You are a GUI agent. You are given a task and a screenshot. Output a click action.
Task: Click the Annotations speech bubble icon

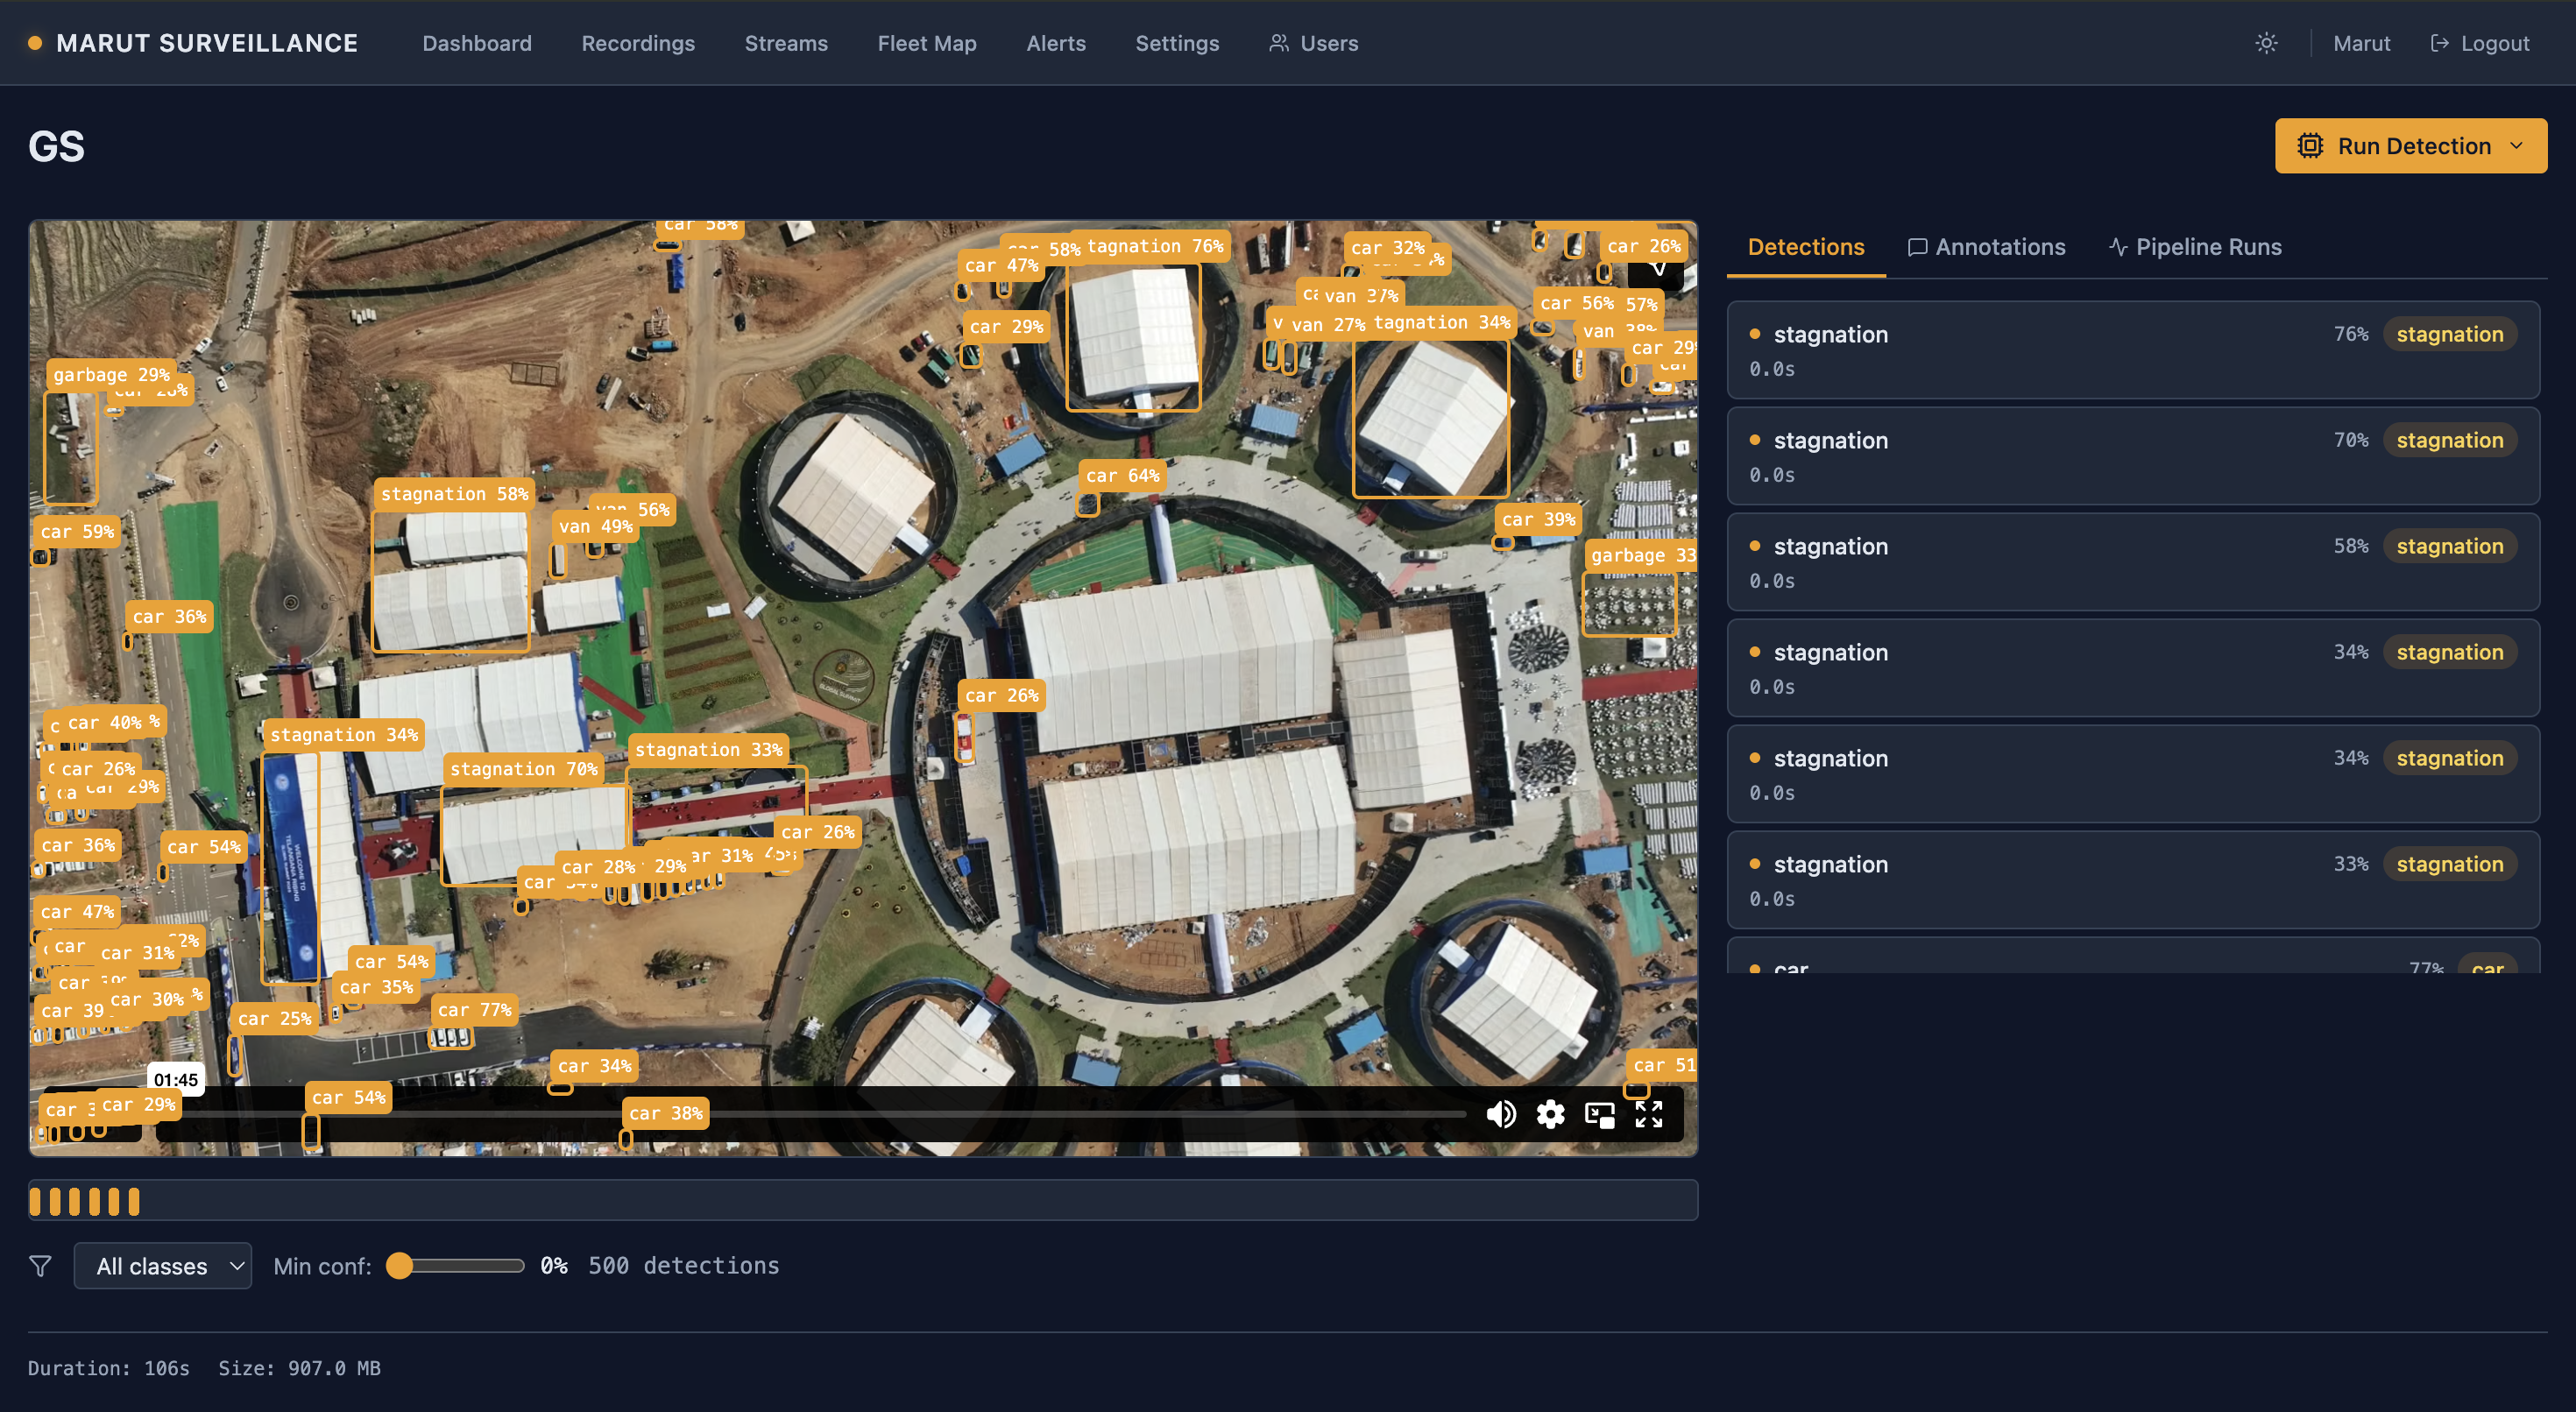coord(1917,247)
